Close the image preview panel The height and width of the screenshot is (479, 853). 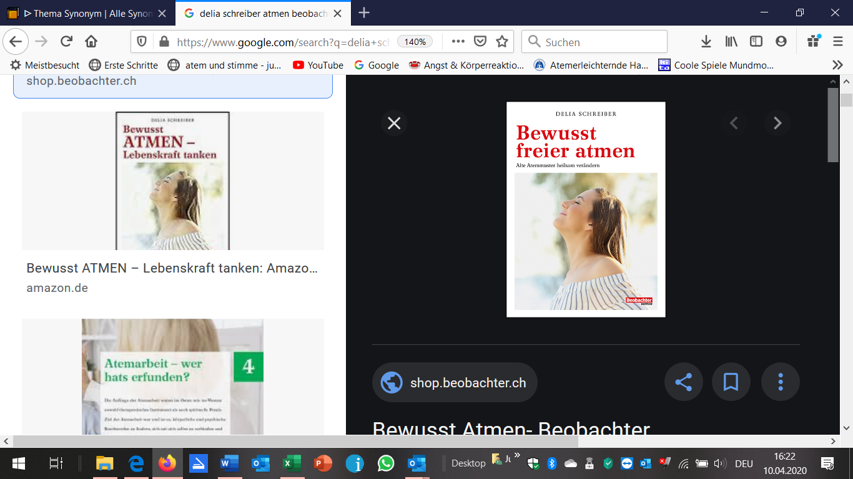394,123
